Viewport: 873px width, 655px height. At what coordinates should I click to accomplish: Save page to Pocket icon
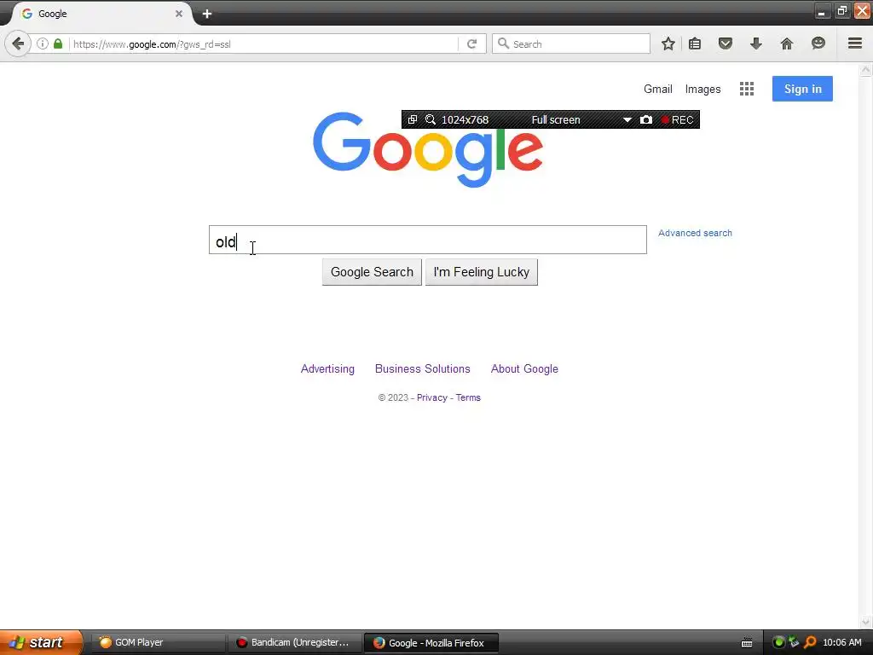pyautogui.click(x=725, y=43)
